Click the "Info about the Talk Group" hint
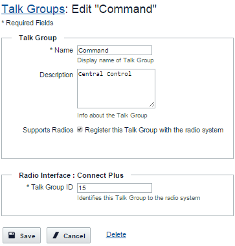235x246 pixels. click(112, 116)
